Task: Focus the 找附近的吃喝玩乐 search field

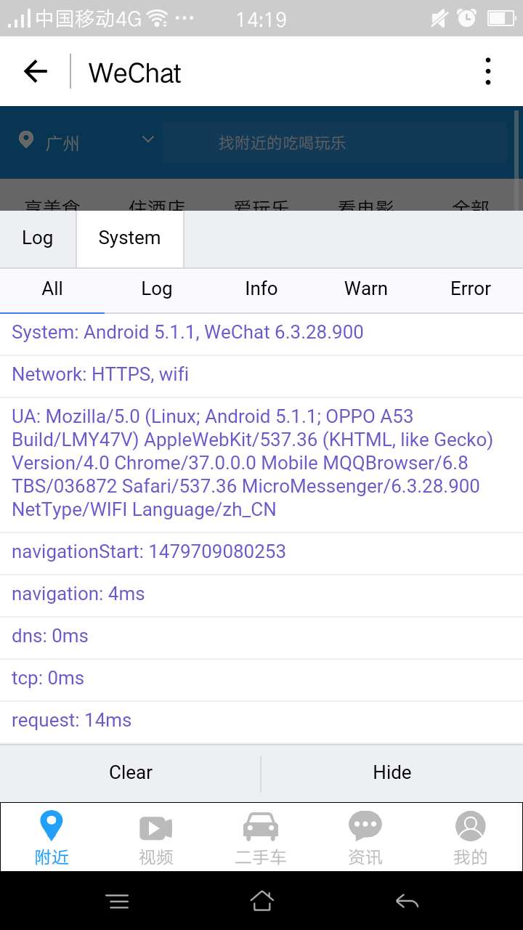Action: [x=334, y=143]
